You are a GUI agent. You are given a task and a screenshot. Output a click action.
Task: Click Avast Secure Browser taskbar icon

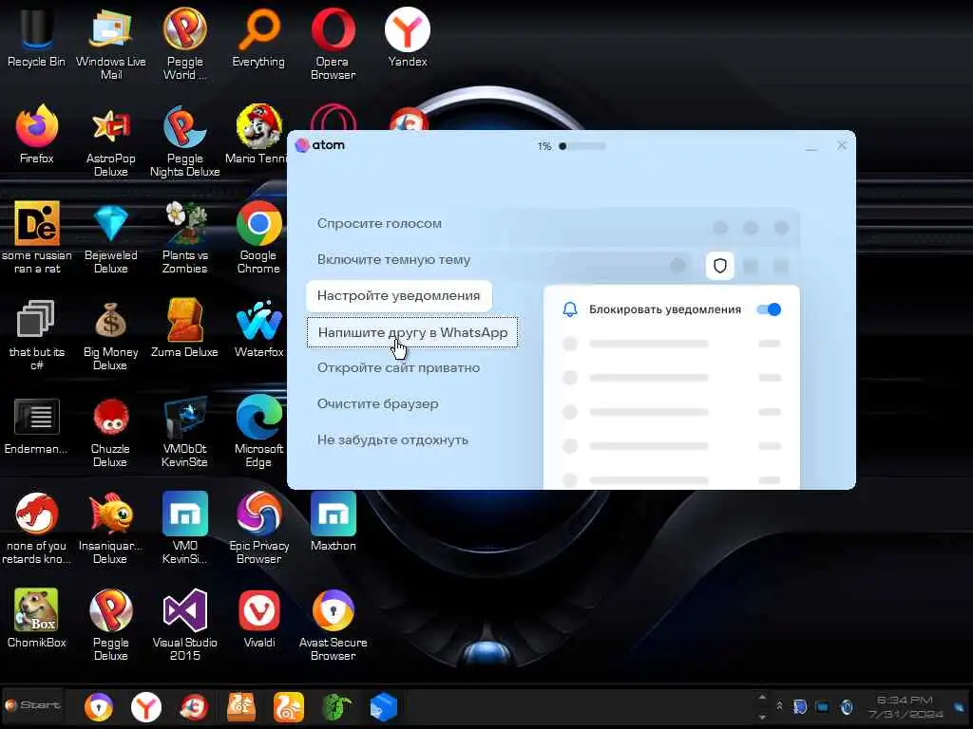[x=99, y=706]
